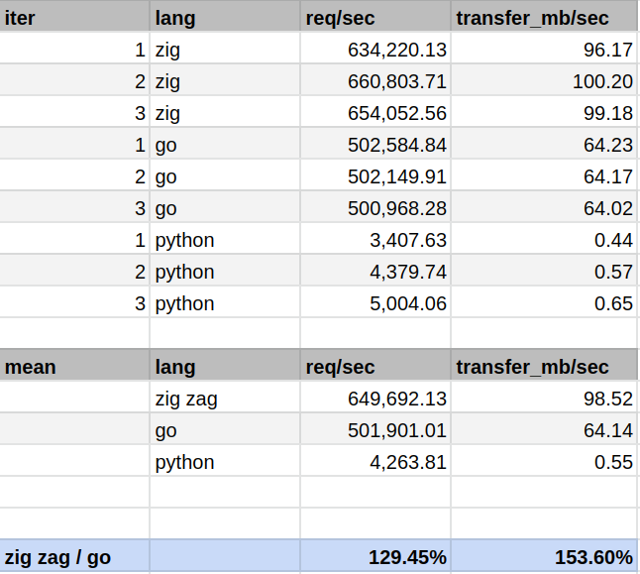The image size is (640, 574).
Task: Select the cell showing 5,004.06
Action: pos(374,303)
